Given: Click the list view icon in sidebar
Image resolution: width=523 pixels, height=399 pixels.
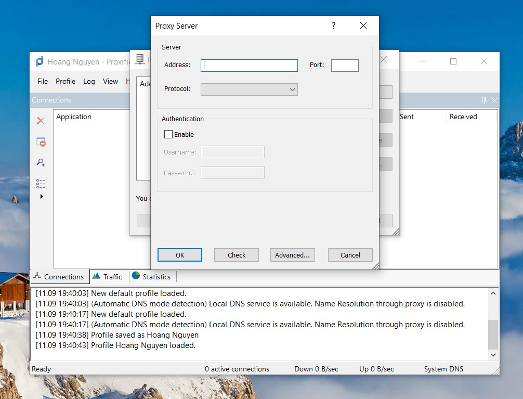Looking at the screenshot, I should click(41, 184).
